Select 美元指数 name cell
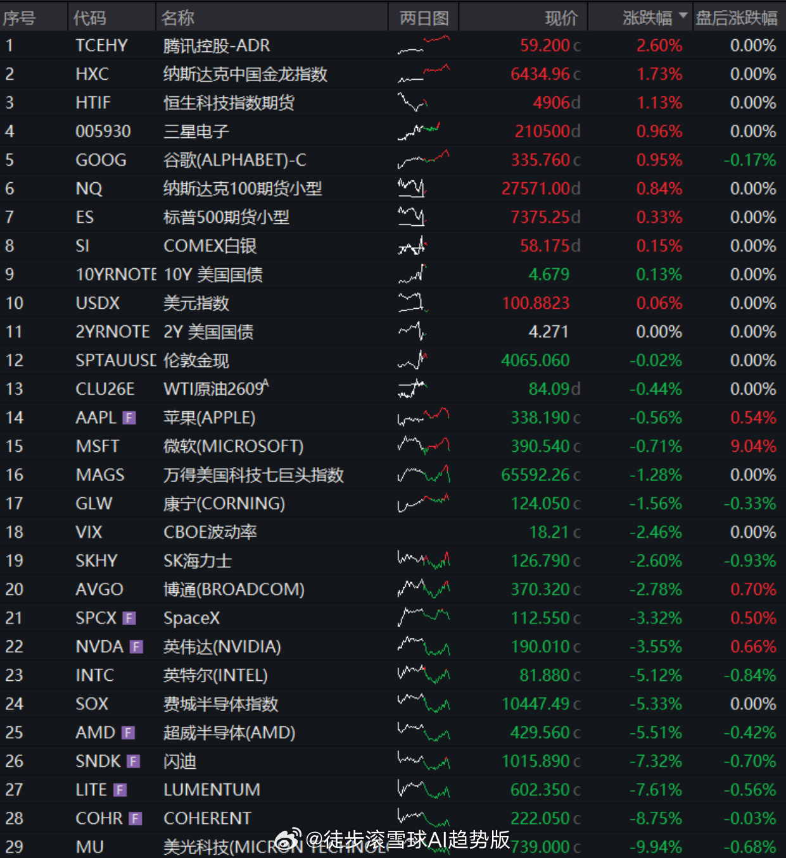This screenshot has width=786, height=858. [196, 303]
